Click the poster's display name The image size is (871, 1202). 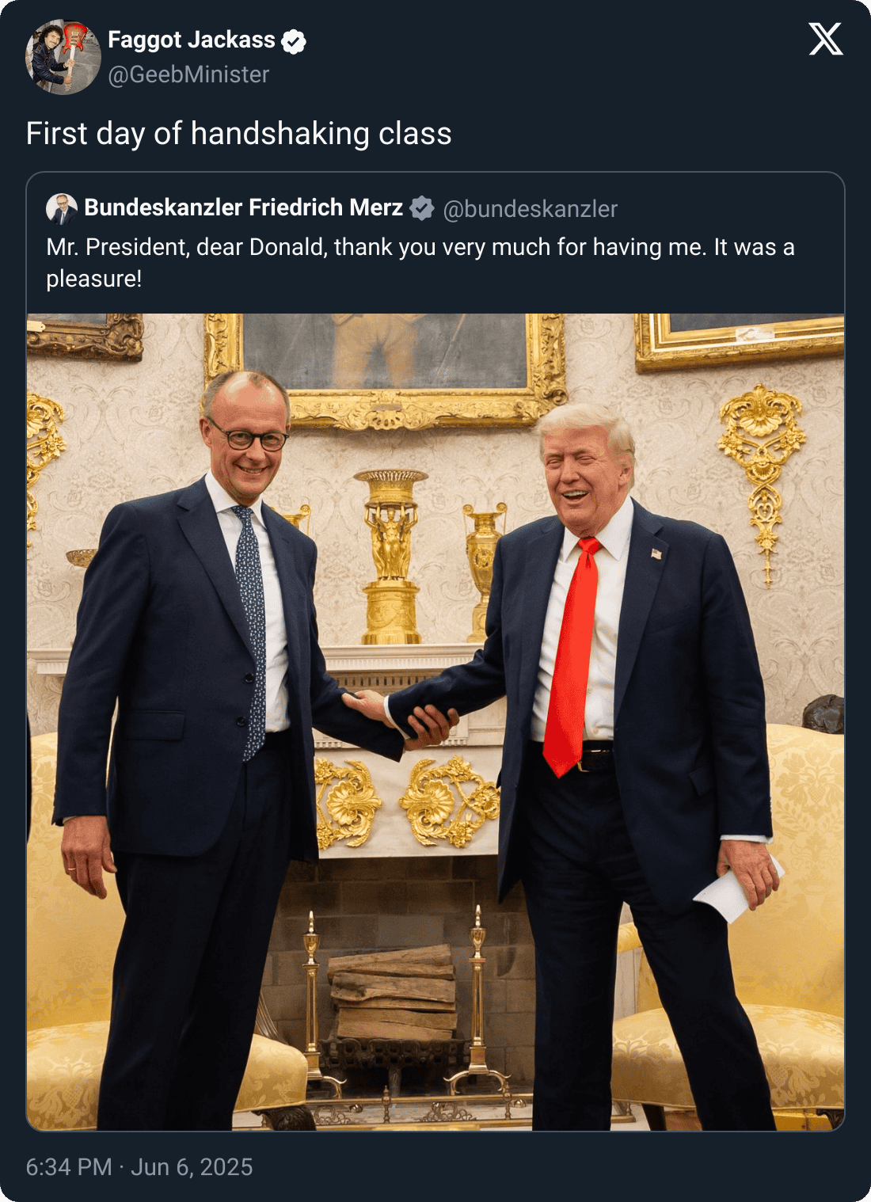click(x=192, y=40)
